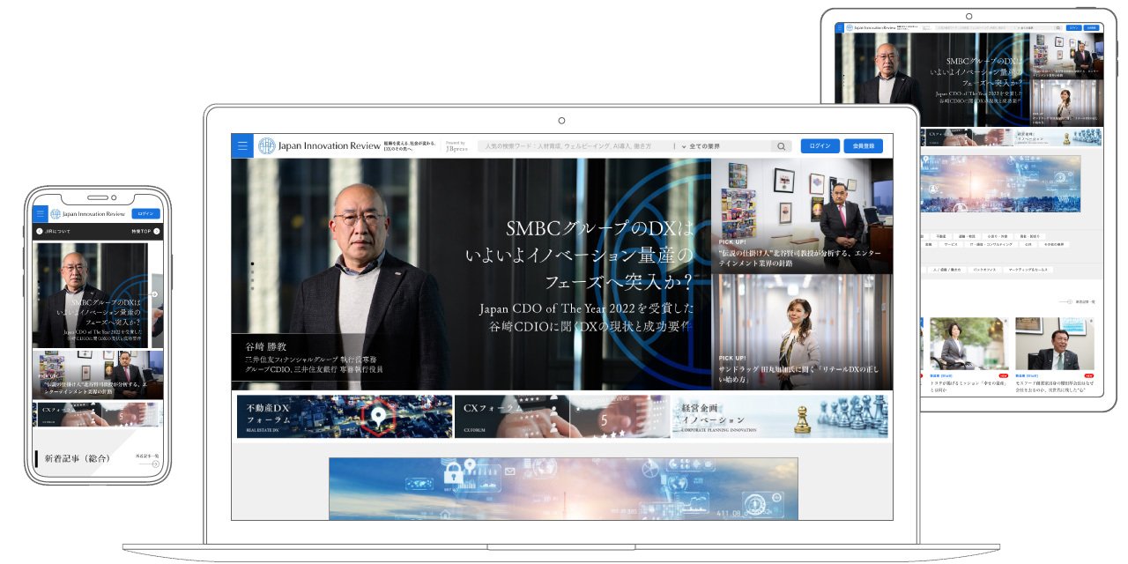This screenshot has width=1128, height=564.
Task: Open the hamburger menu on the tablet header
Action: point(840,27)
